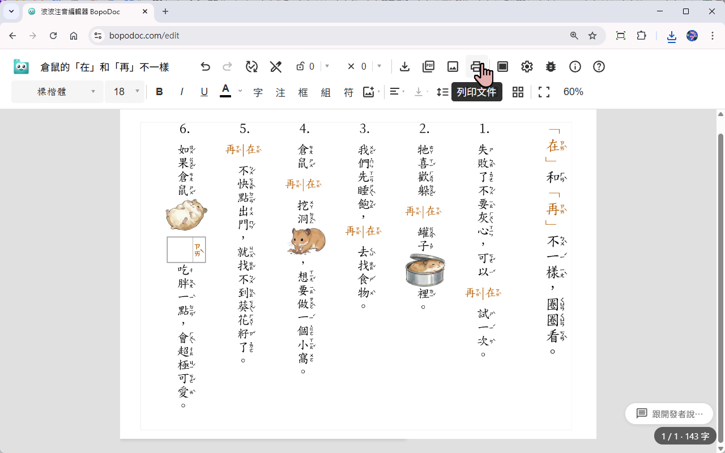Toggle italic formatting
Image resolution: width=725 pixels, height=453 pixels.
click(x=181, y=92)
